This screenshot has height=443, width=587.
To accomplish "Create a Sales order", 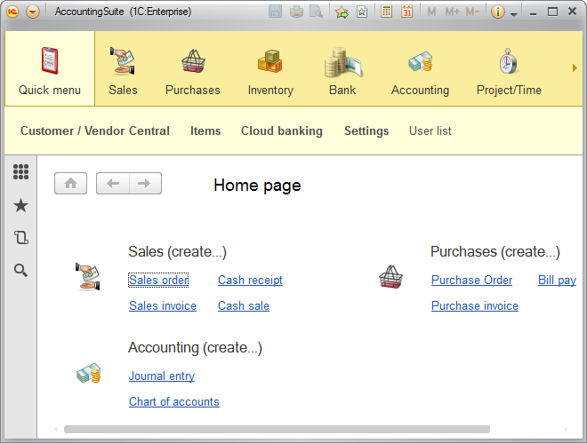I will point(158,281).
